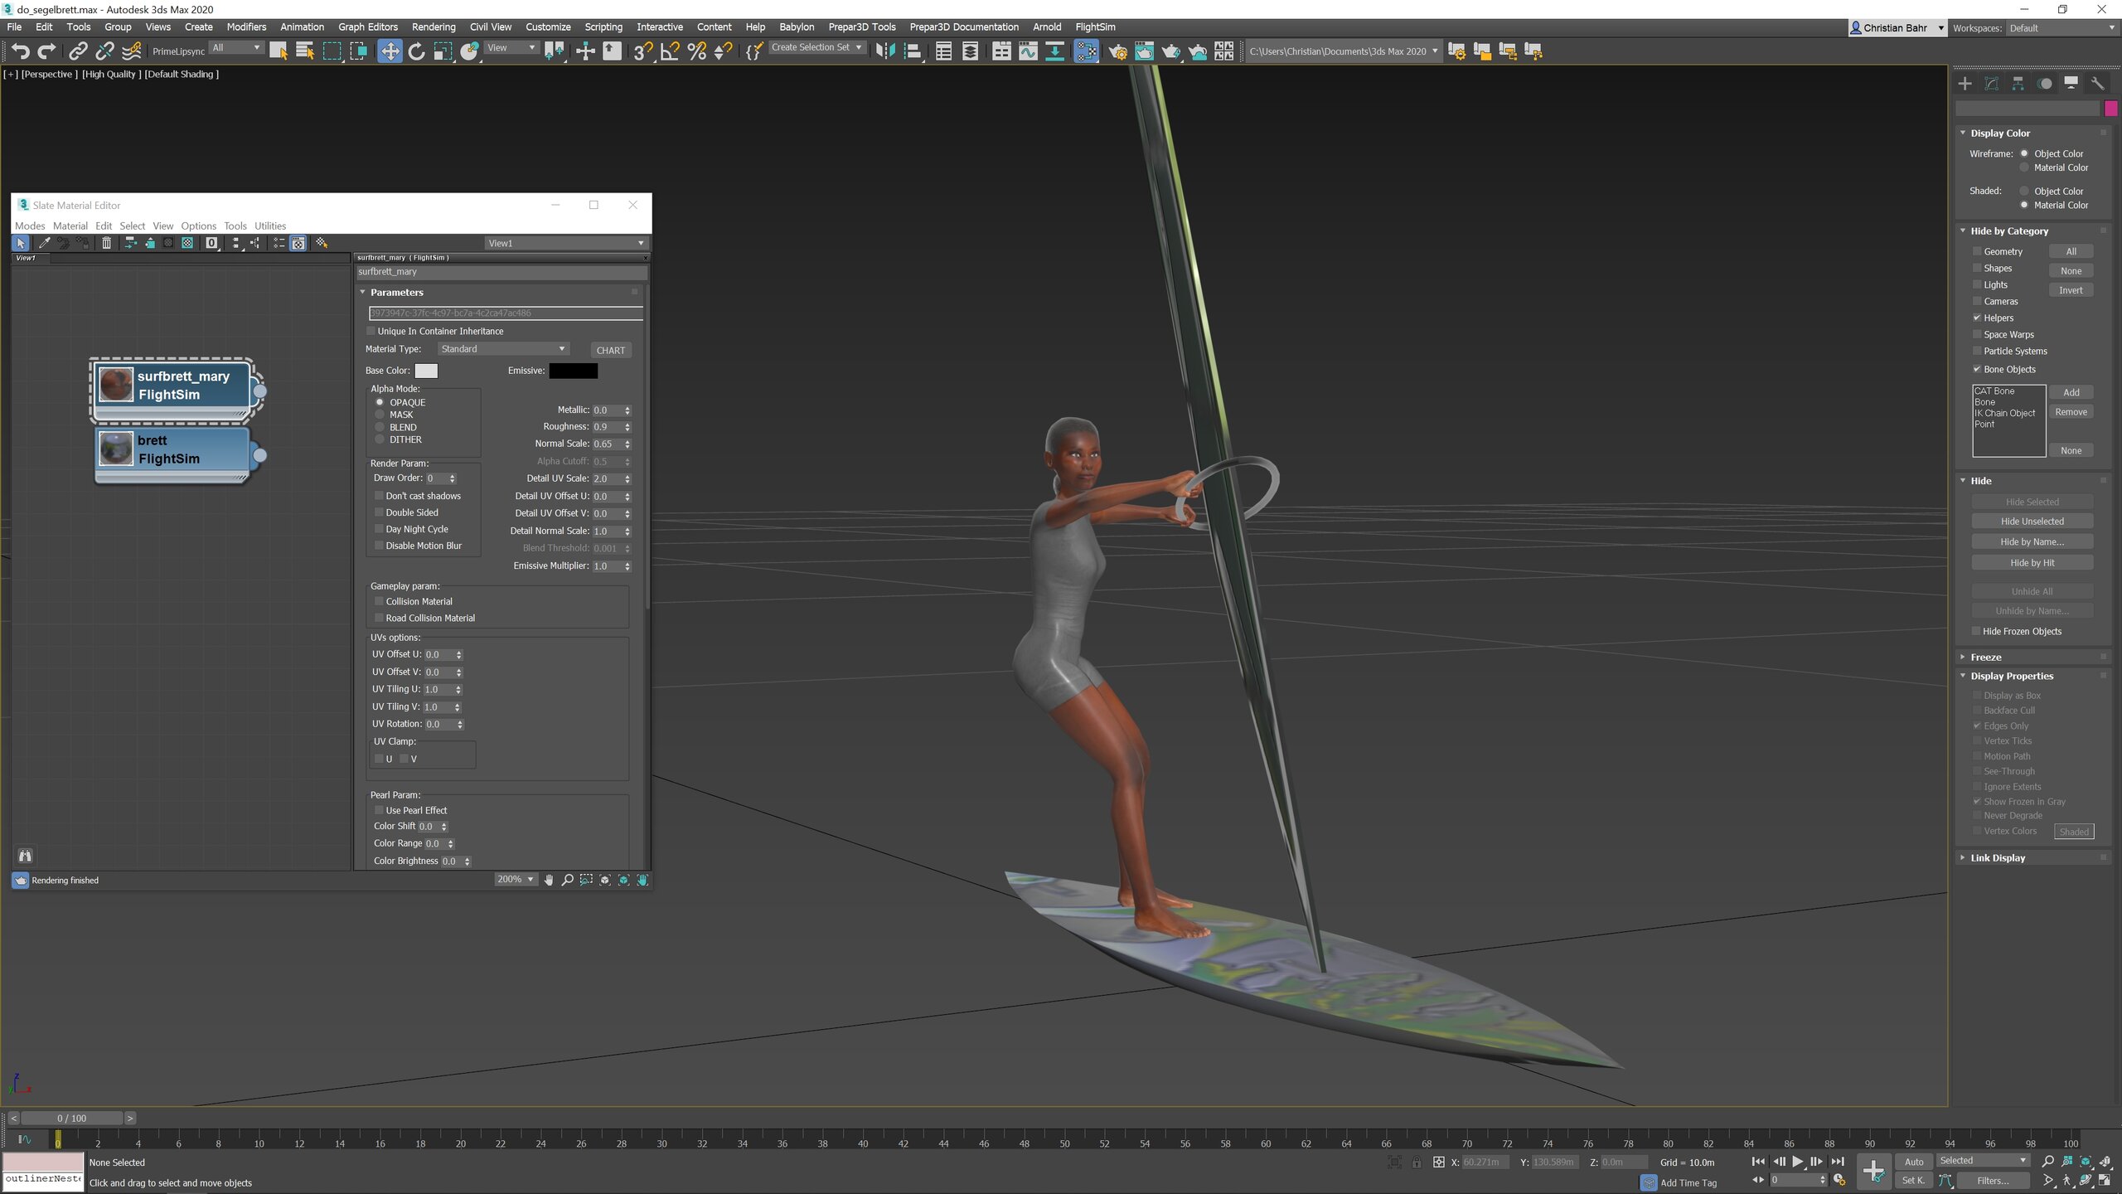Open the Graph Editors menu
Image resolution: width=2122 pixels, height=1194 pixels.
coord(367,27)
